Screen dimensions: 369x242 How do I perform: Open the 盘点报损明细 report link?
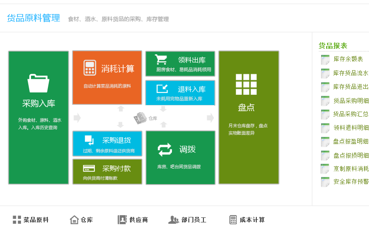(x=351, y=155)
